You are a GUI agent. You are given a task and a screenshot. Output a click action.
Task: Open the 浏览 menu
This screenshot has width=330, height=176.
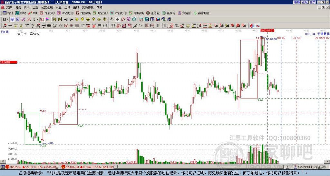pos(18,7)
